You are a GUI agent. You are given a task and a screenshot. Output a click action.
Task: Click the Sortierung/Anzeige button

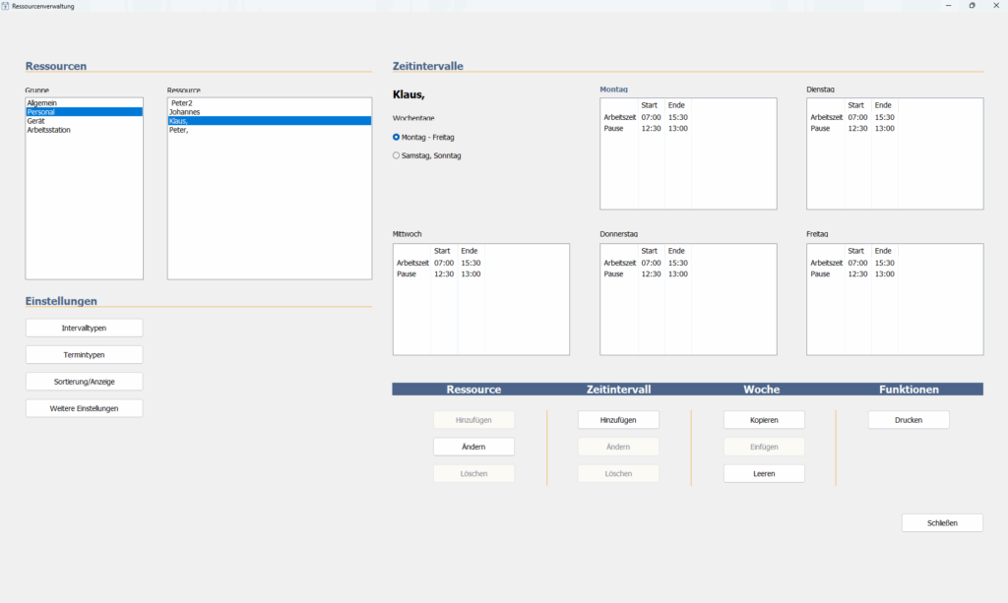point(84,381)
